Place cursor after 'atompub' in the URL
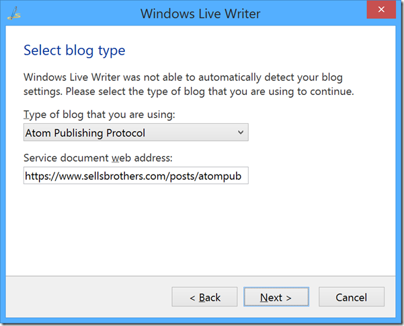 pos(242,176)
